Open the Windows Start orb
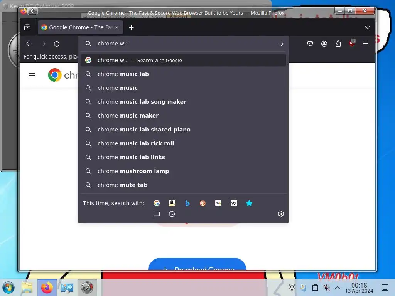The image size is (395, 296). [x=8, y=288]
